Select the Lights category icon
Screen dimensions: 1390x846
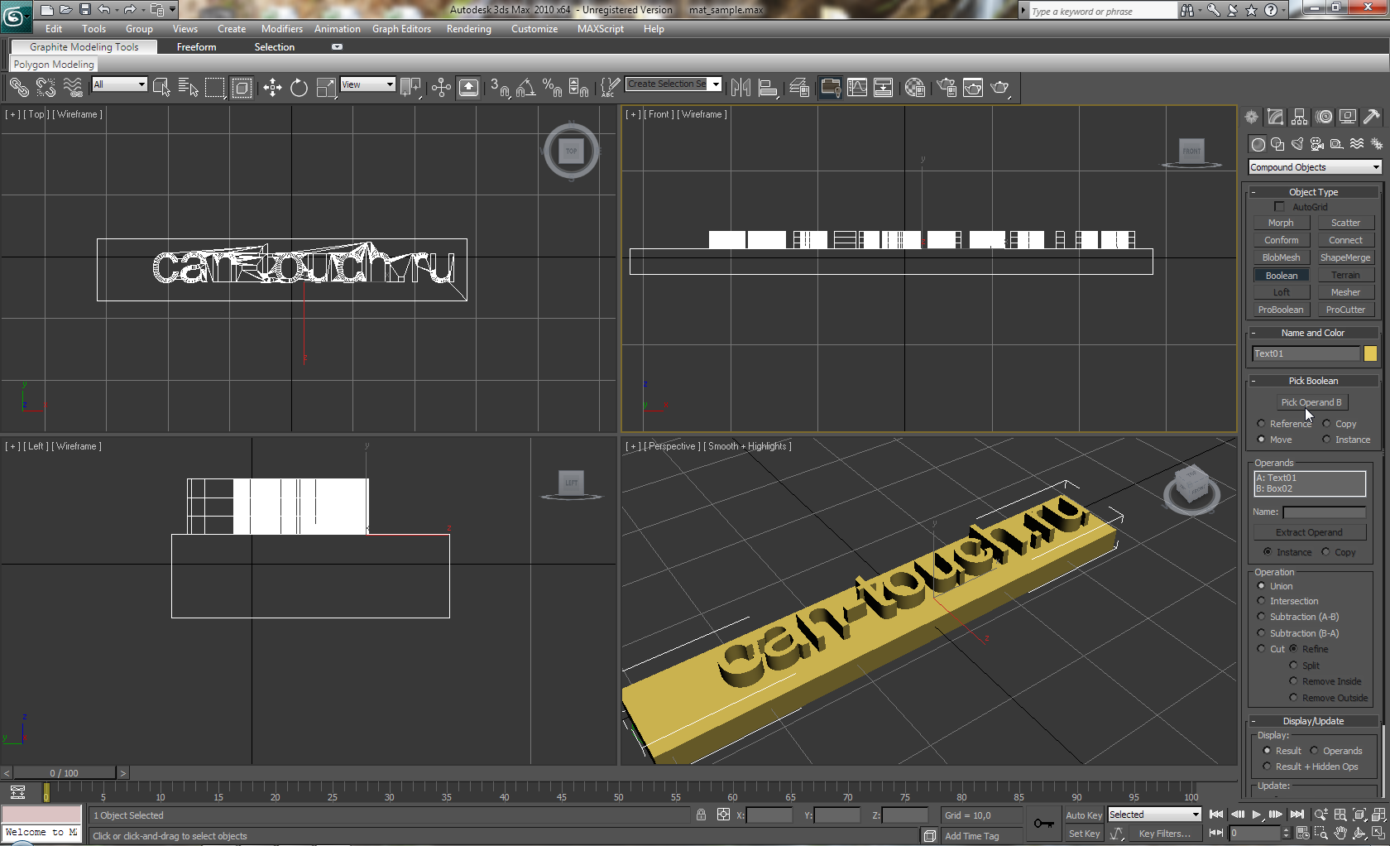coord(1297,143)
